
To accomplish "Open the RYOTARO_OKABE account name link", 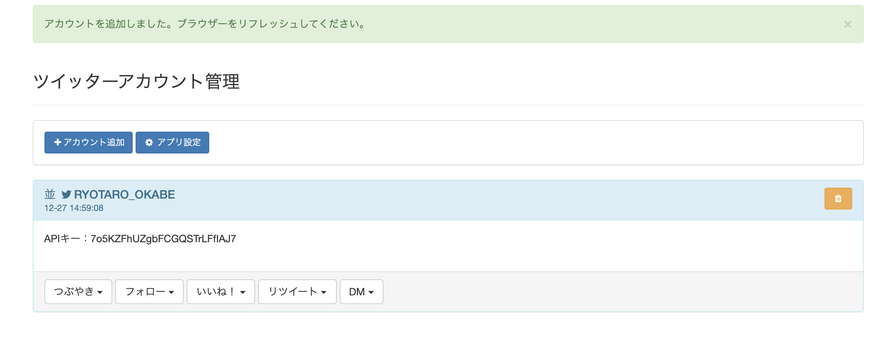I will 124,195.
